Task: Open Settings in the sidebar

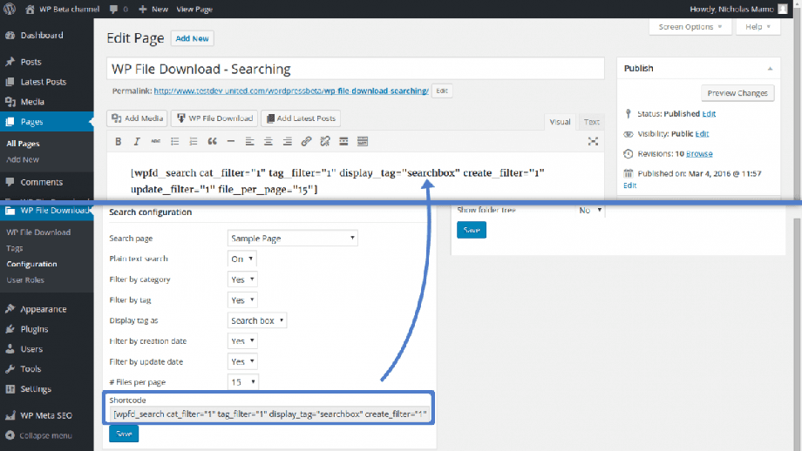Action: click(35, 388)
